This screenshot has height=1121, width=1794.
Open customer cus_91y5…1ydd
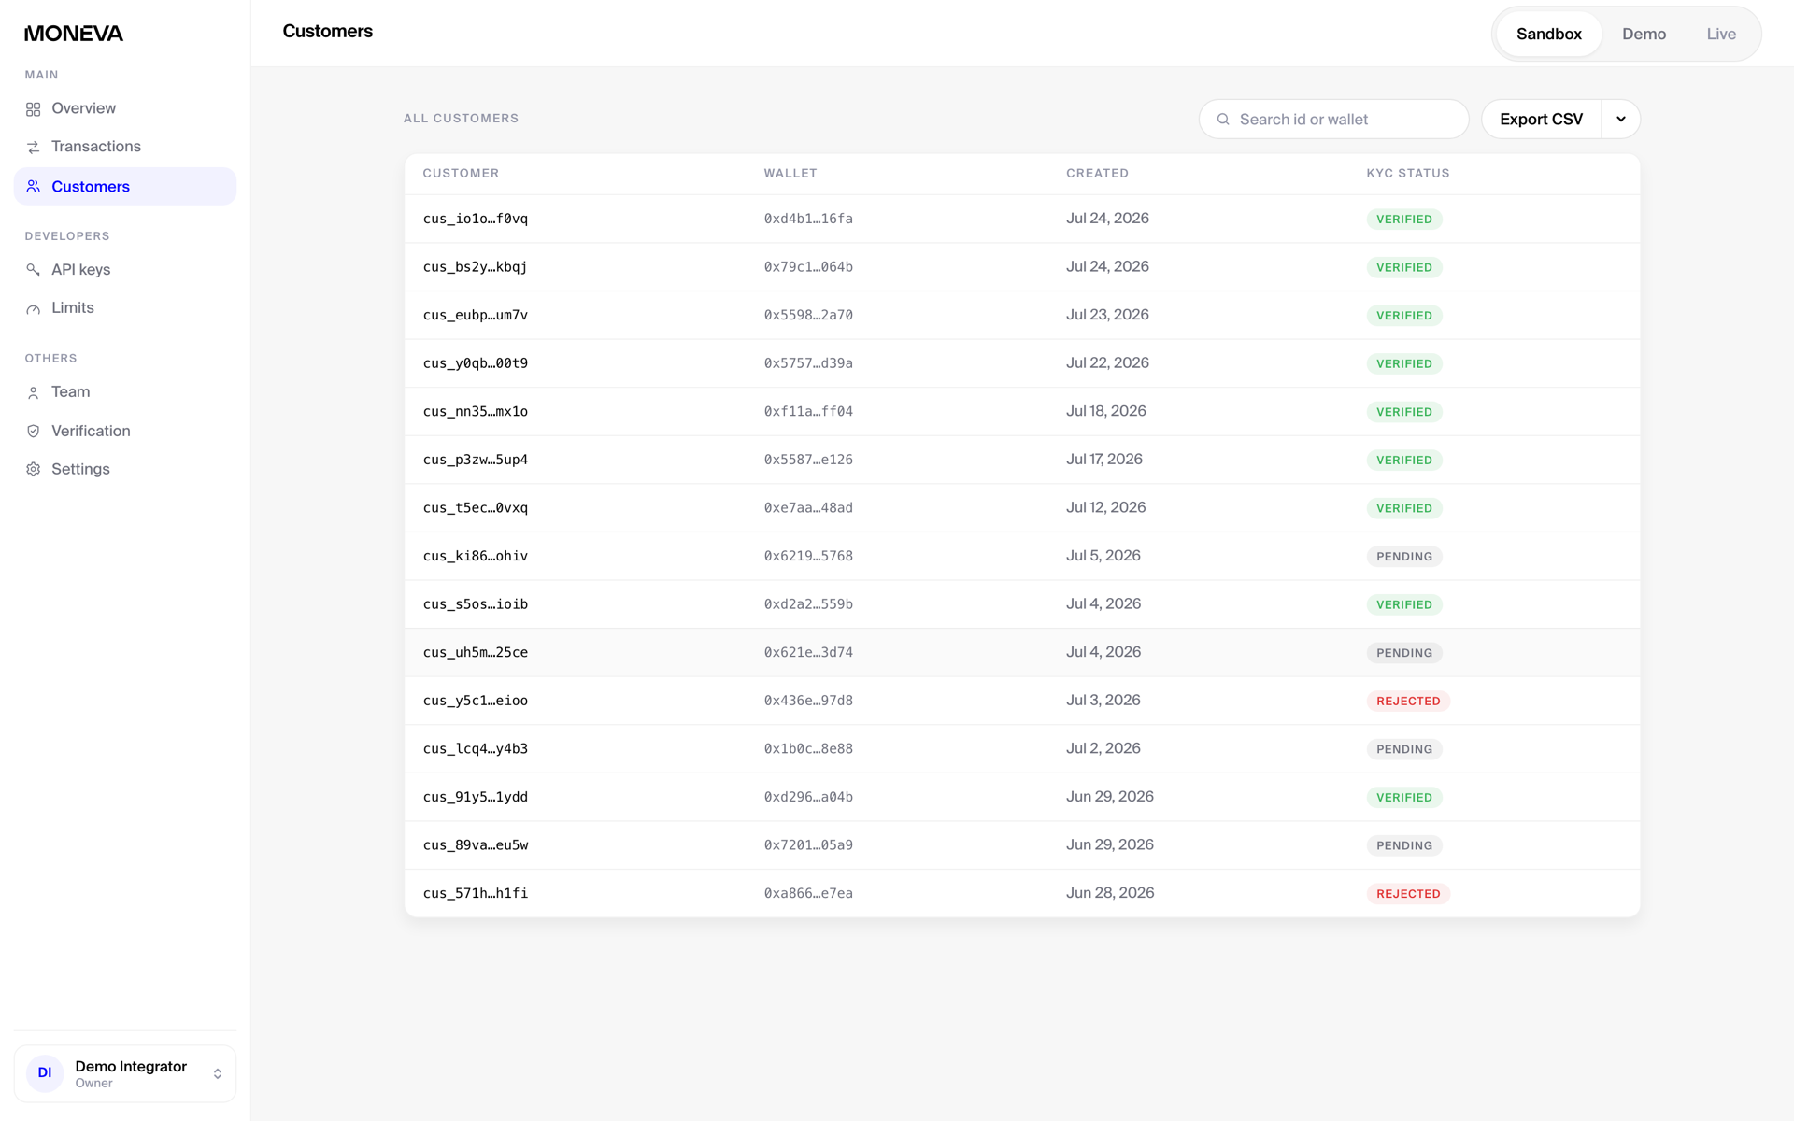click(1022, 797)
